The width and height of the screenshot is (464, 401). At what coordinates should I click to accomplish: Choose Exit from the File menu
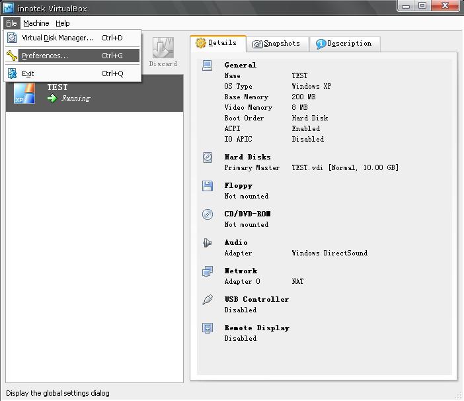pyautogui.click(x=72, y=73)
